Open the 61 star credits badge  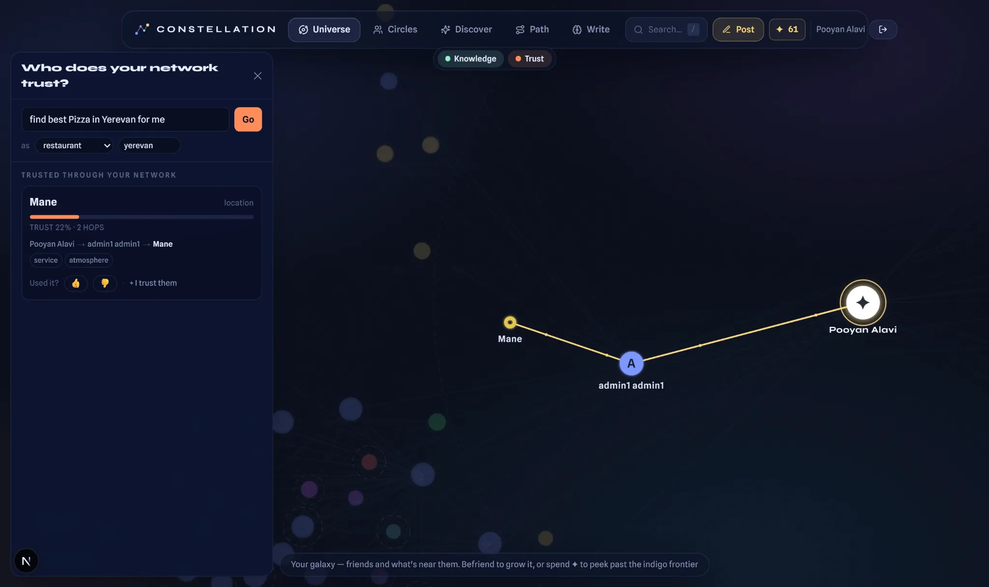pos(787,29)
